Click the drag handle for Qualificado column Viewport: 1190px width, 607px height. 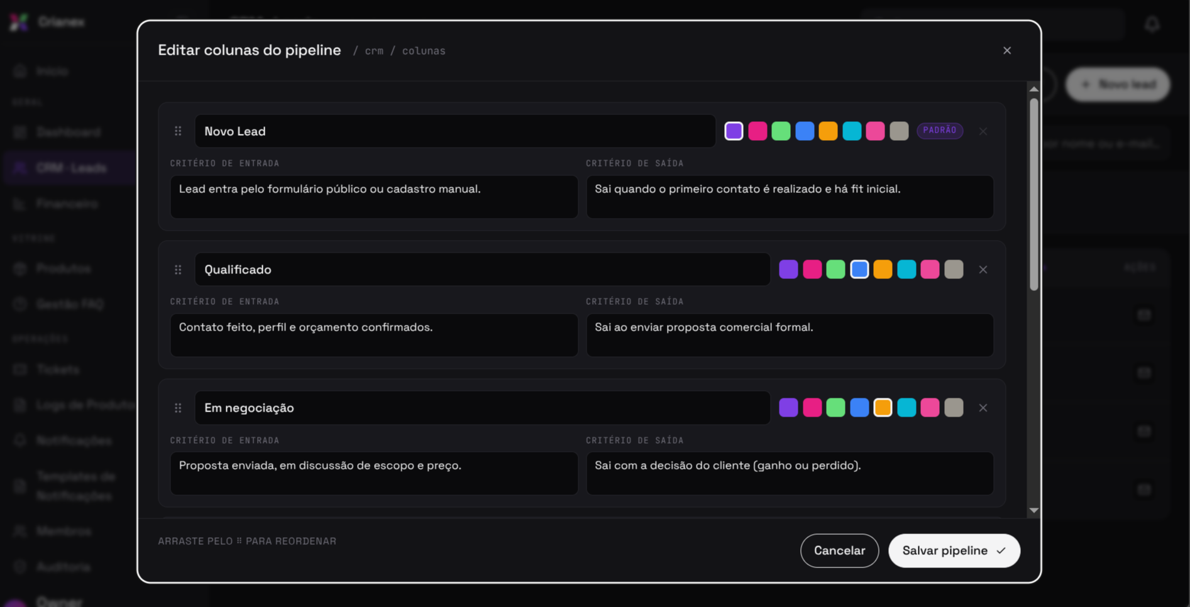pyautogui.click(x=178, y=270)
